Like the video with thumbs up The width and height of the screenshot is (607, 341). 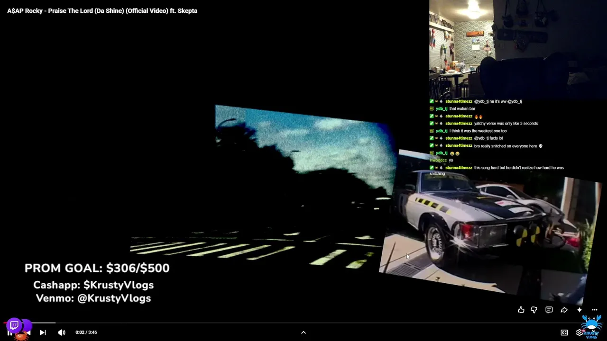click(x=521, y=310)
